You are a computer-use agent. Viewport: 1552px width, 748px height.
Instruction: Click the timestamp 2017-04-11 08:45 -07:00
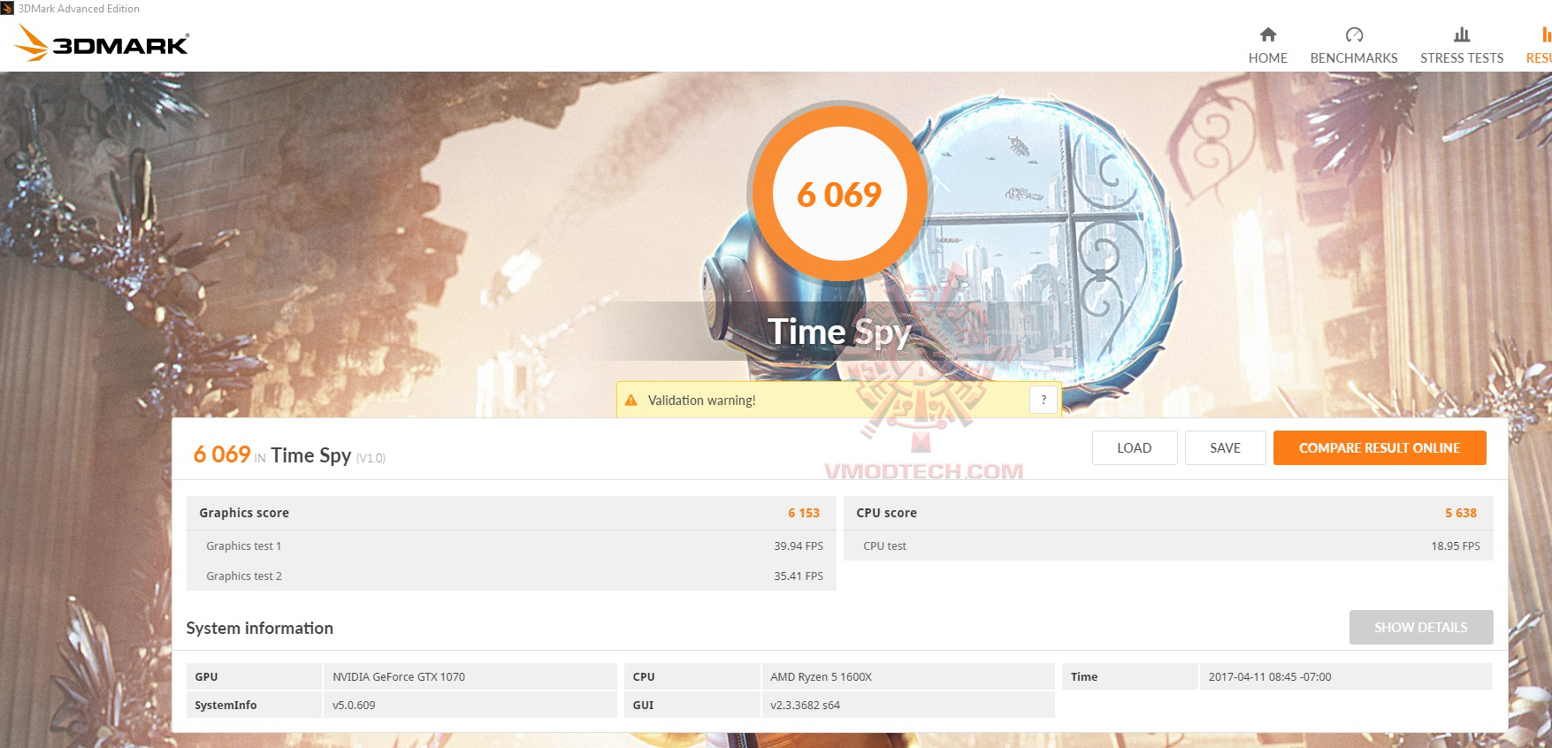(1270, 676)
